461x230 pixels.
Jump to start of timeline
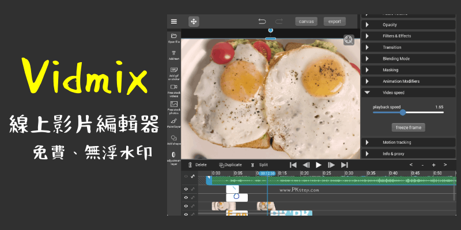(293, 165)
